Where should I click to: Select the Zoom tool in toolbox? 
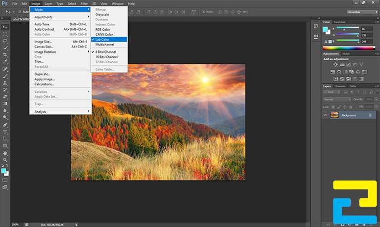click(5, 160)
